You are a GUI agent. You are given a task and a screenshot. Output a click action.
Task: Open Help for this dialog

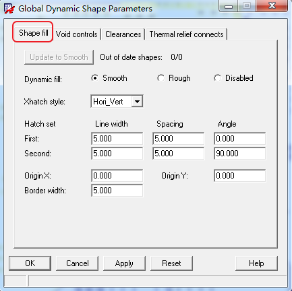pos(256,263)
